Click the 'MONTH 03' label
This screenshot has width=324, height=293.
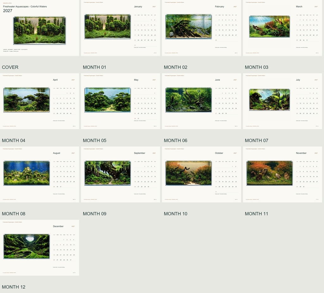(x=256, y=67)
